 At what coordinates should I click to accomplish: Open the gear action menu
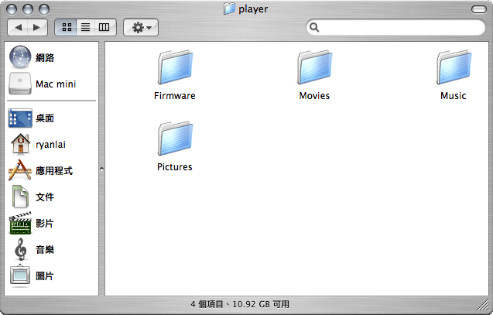tap(141, 28)
